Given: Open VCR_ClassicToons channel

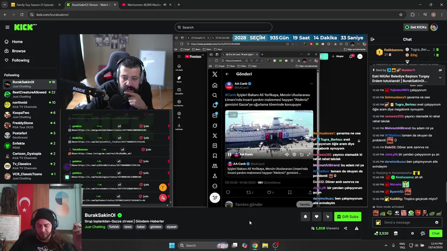Looking at the screenshot, I should point(30,176).
